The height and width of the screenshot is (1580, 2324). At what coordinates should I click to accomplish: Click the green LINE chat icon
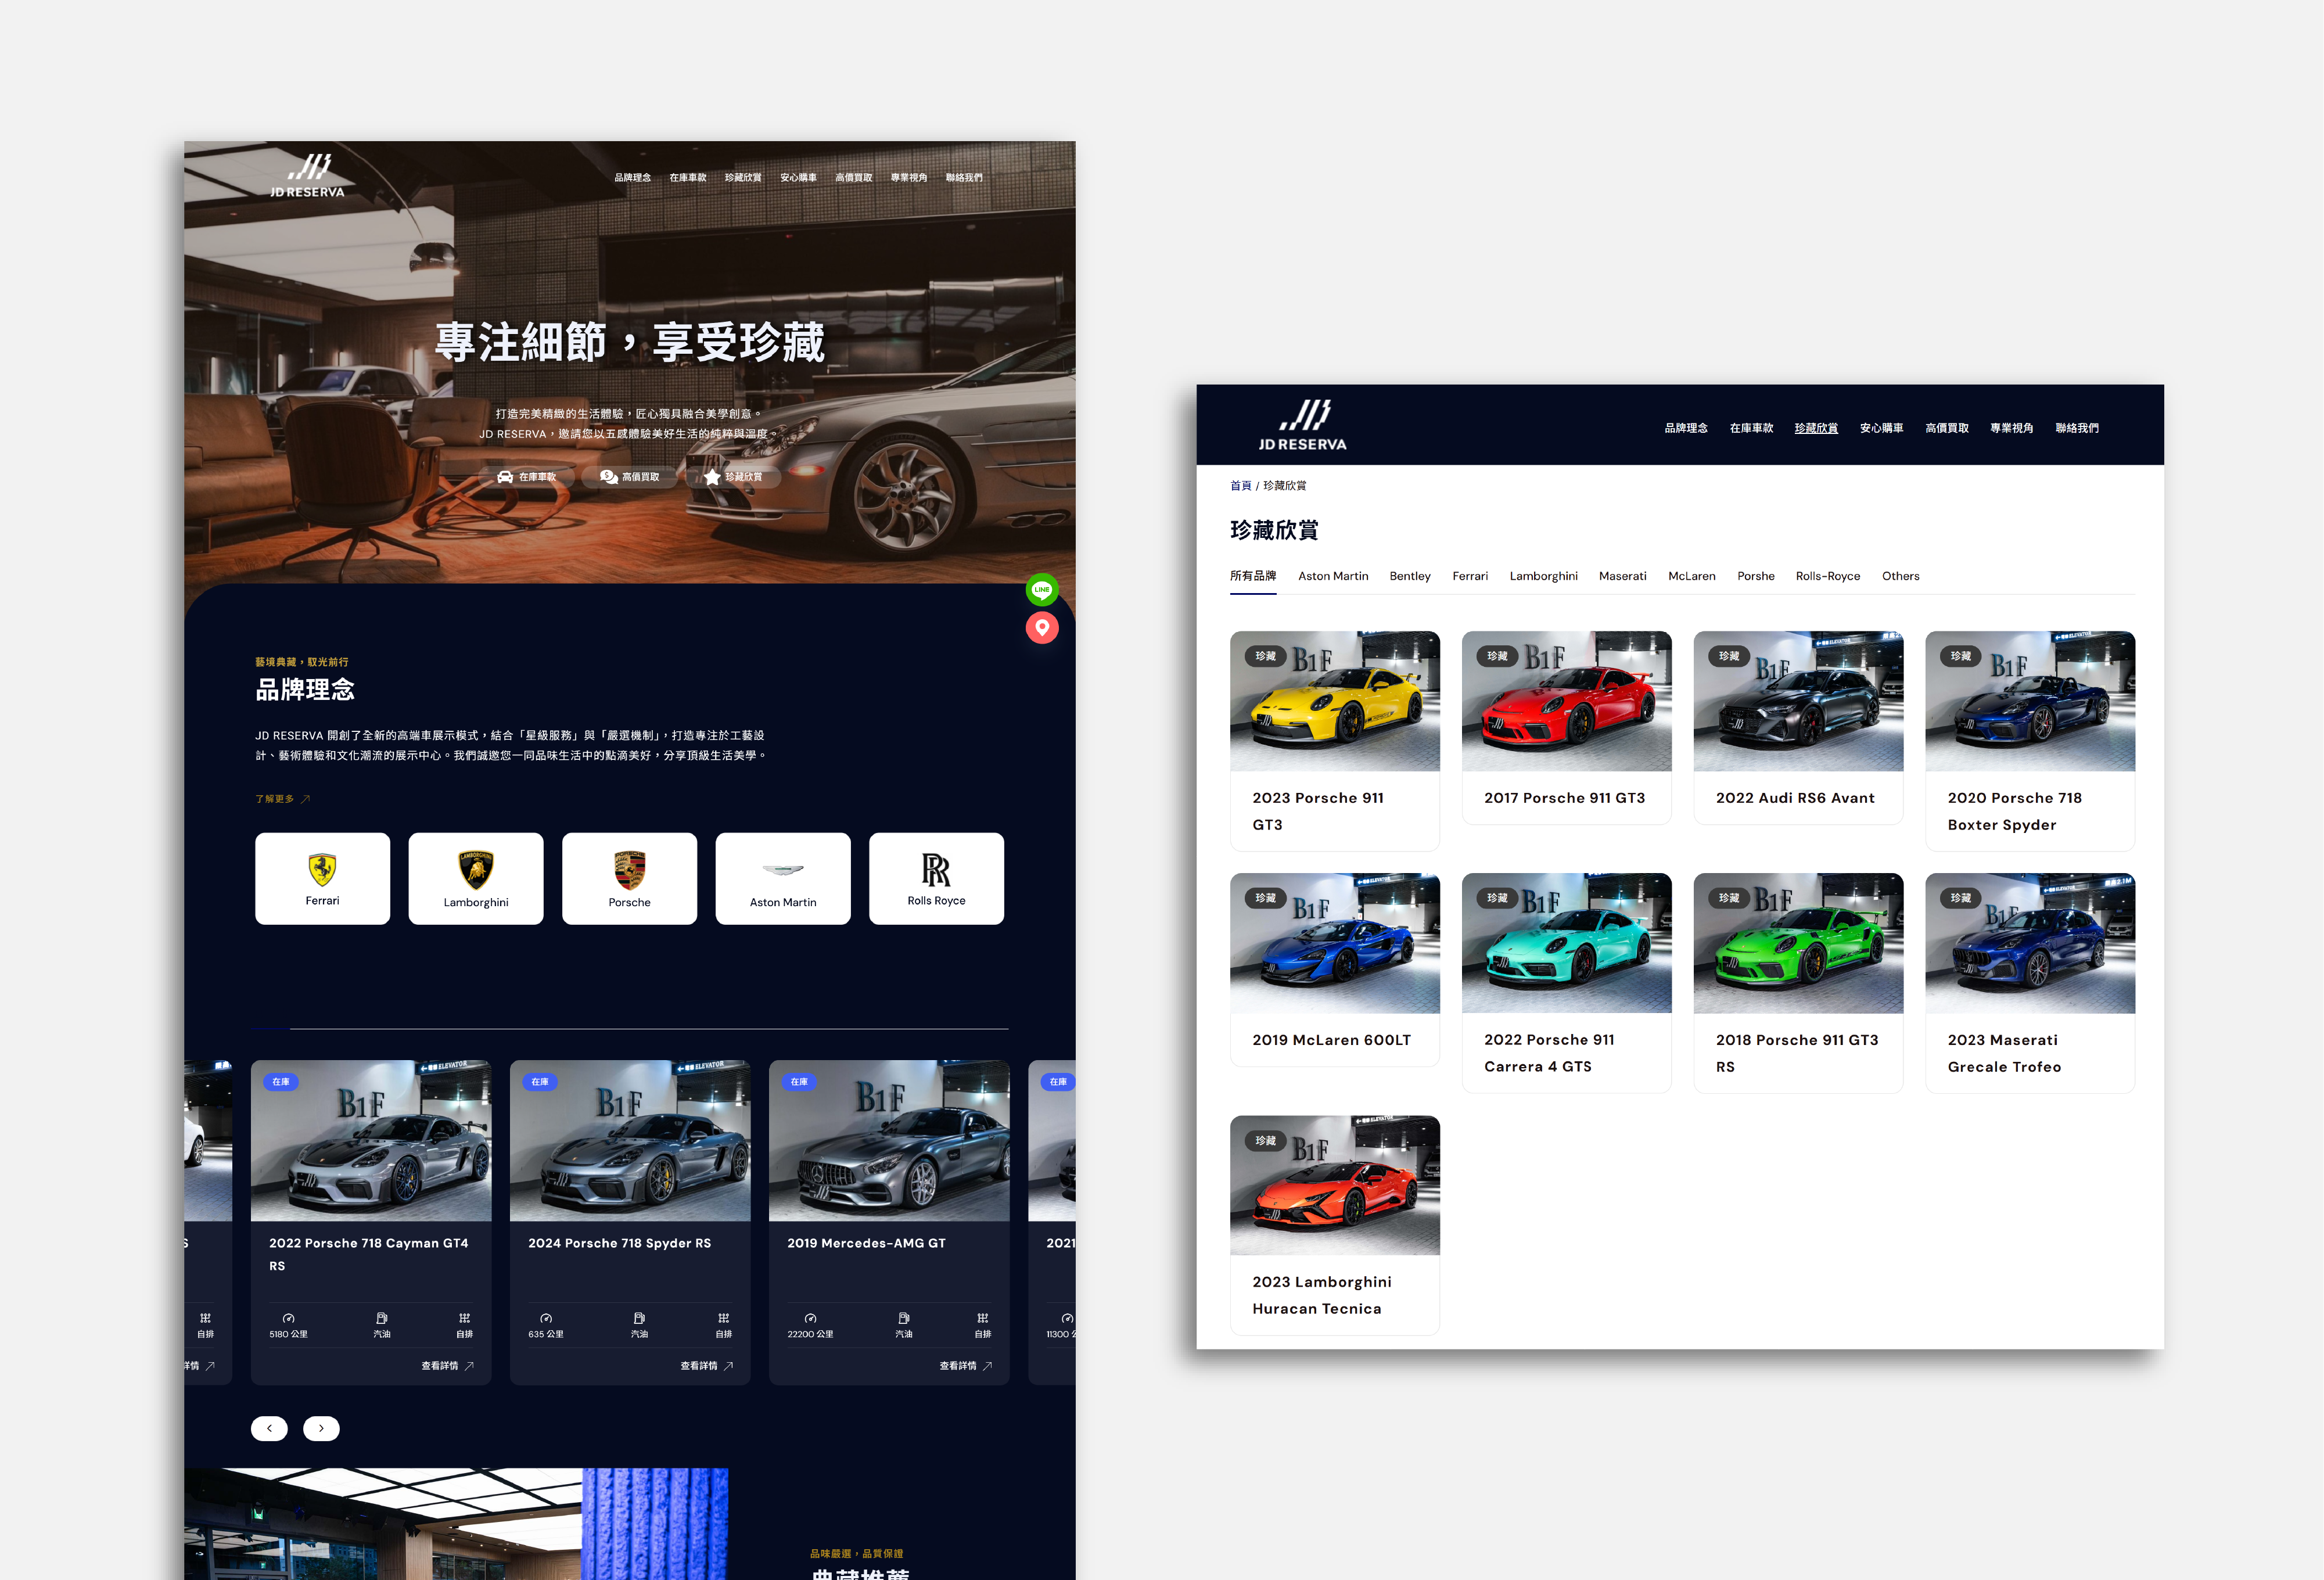point(1042,589)
